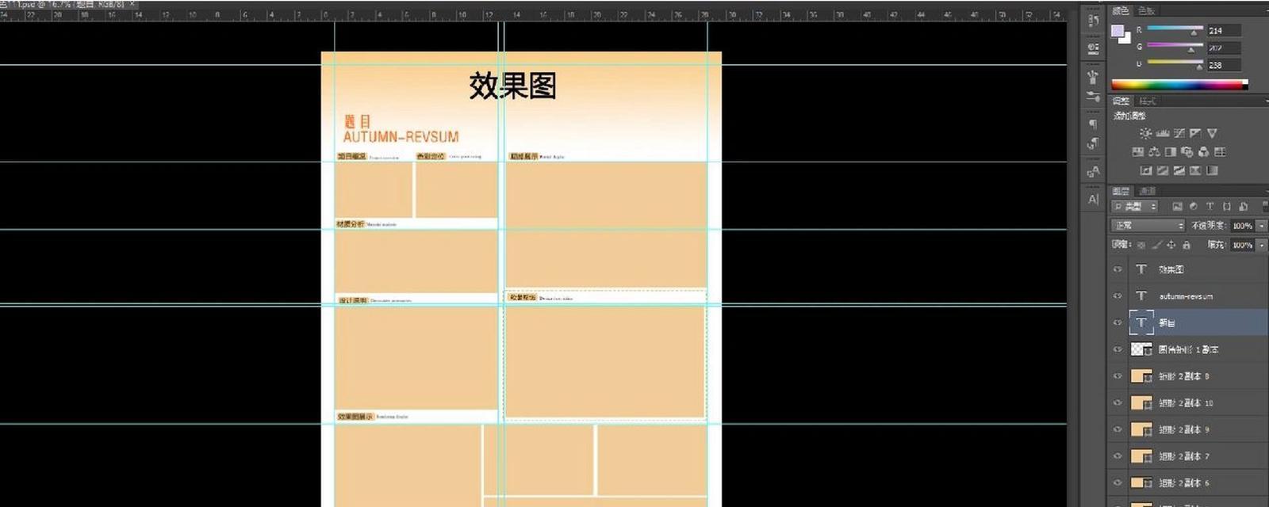Pick a color from the spectrum ramp
The width and height of the screenshot is (1269, 507).
coord(1179,84)
